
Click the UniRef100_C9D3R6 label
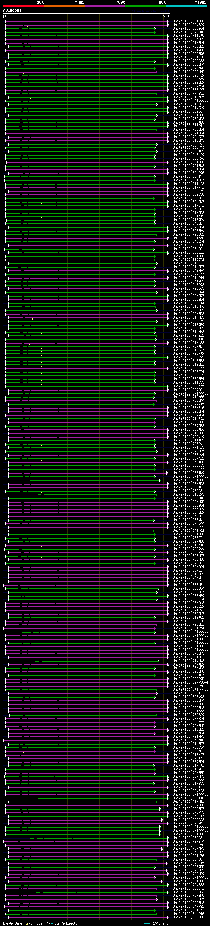point(188,54)
